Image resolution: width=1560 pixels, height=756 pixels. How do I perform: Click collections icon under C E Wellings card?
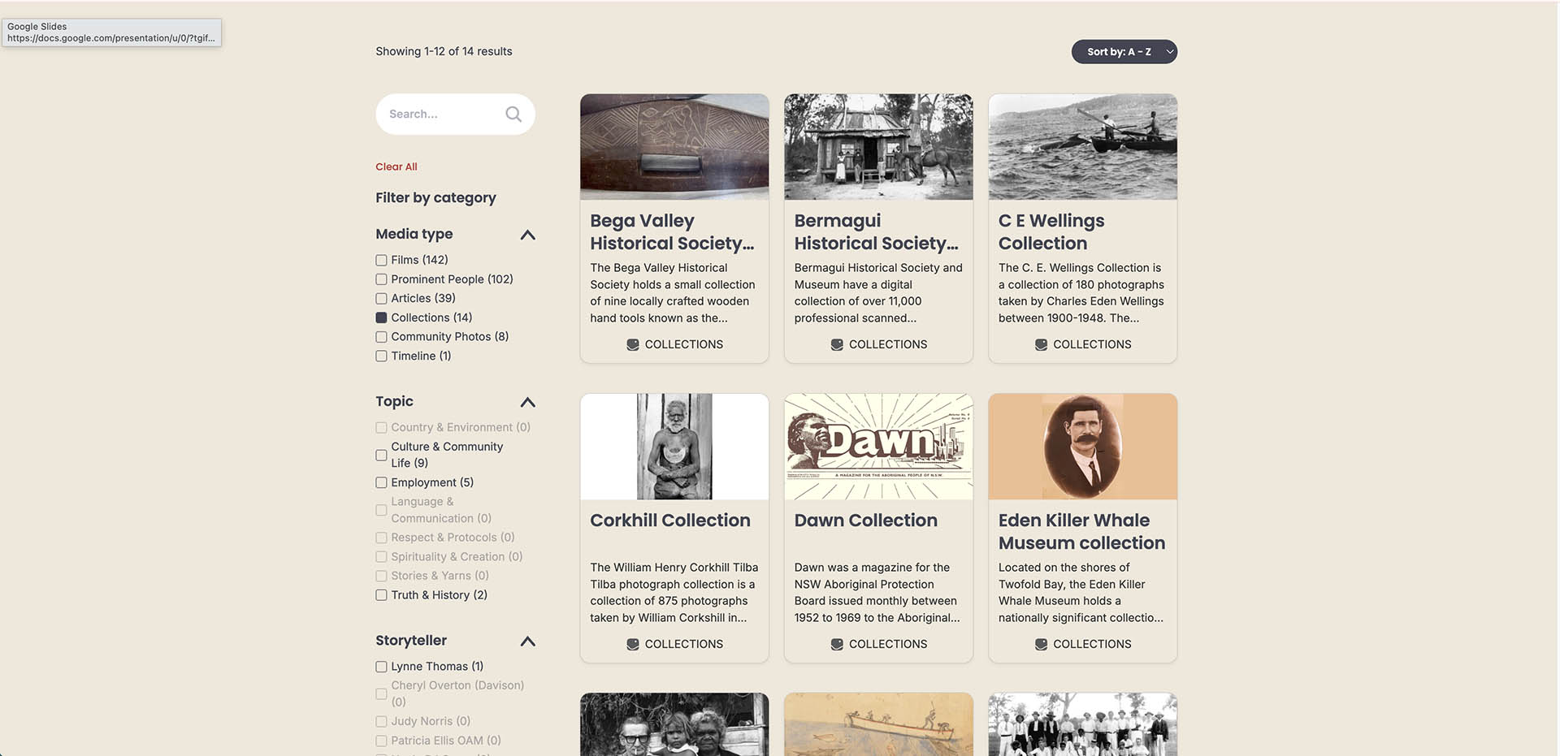point(1041,344)
